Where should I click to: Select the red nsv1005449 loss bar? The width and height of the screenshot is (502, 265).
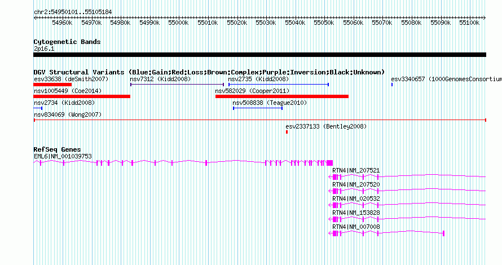(x=82, y=96)
